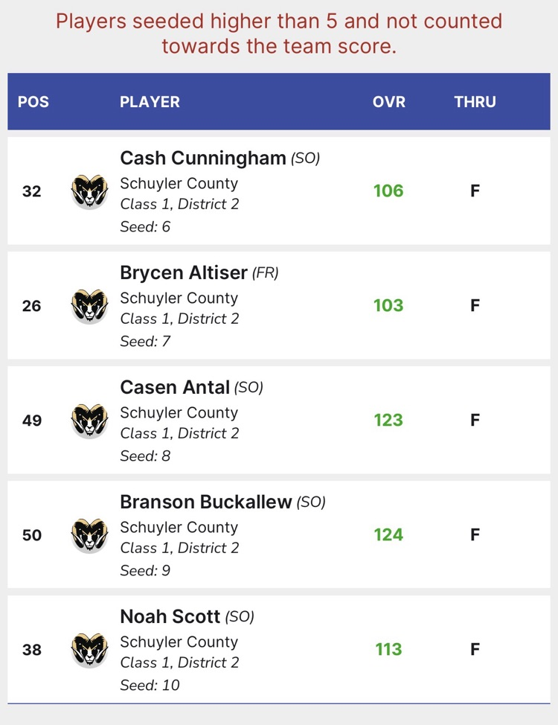This screenshot has height=725, width=558.
Task: Open Branson Buckallew's player name link
Action: tap(205, 502)
